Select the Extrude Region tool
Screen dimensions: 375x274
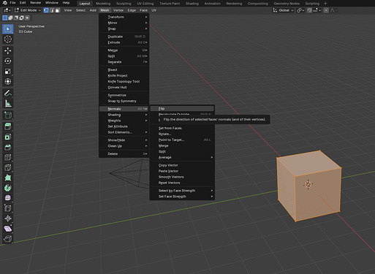8,126
